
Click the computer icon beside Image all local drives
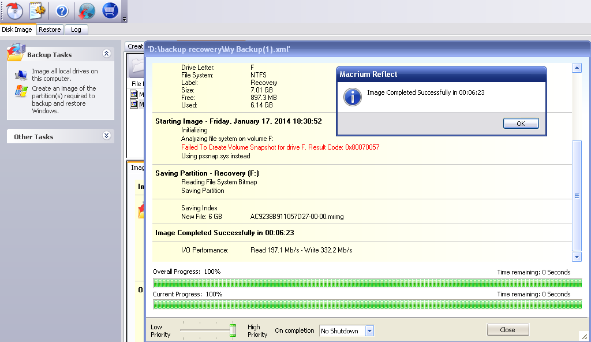[21, 75]
